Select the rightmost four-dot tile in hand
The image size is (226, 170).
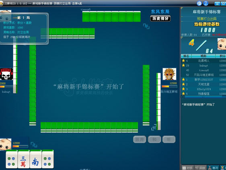click(47, 159)
